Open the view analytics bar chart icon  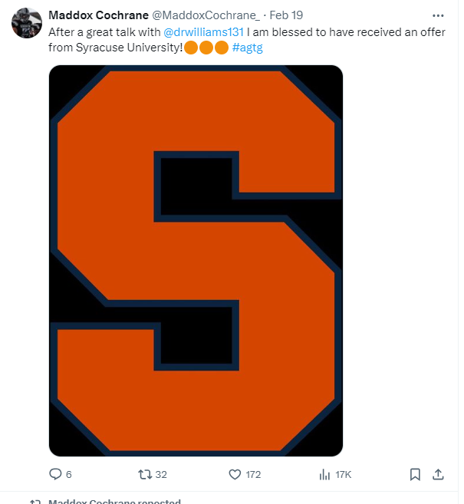[324, 474]
